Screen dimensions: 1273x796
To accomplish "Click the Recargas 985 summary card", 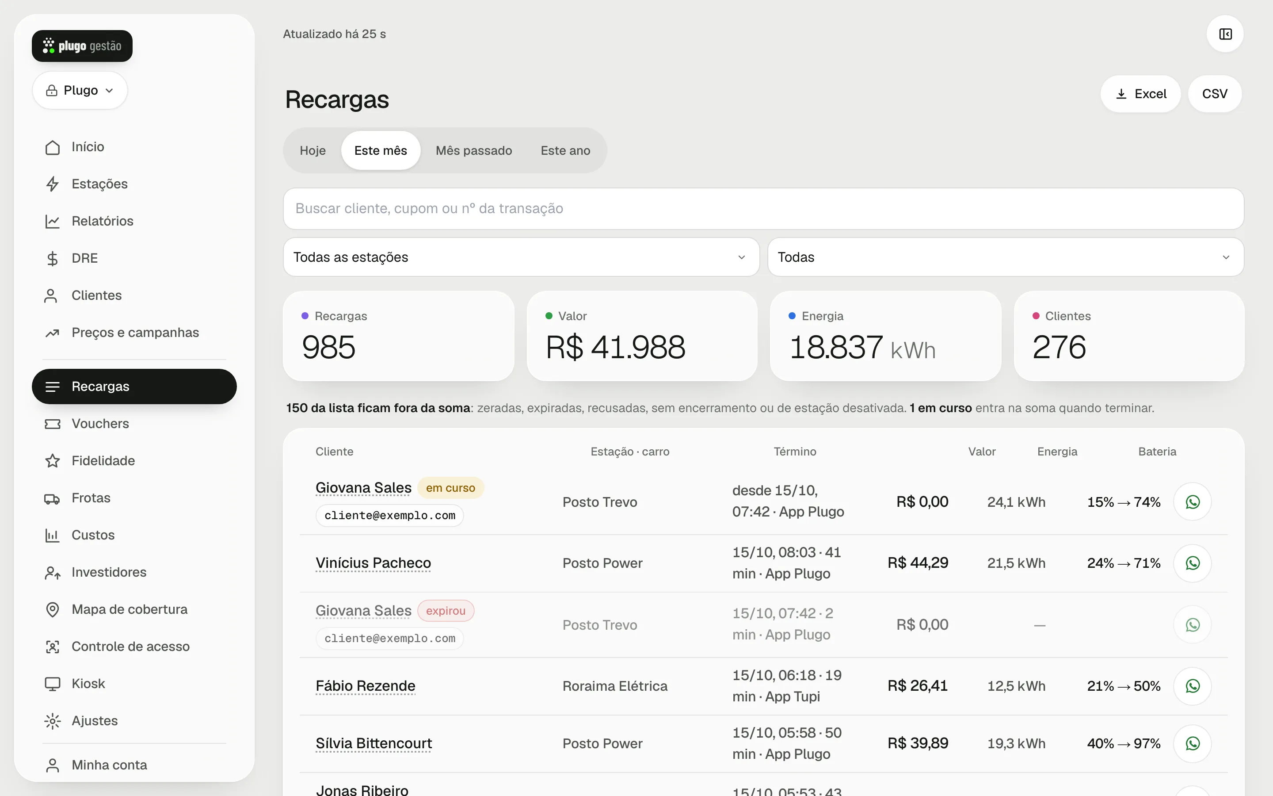I will click(x=398, y=336).
